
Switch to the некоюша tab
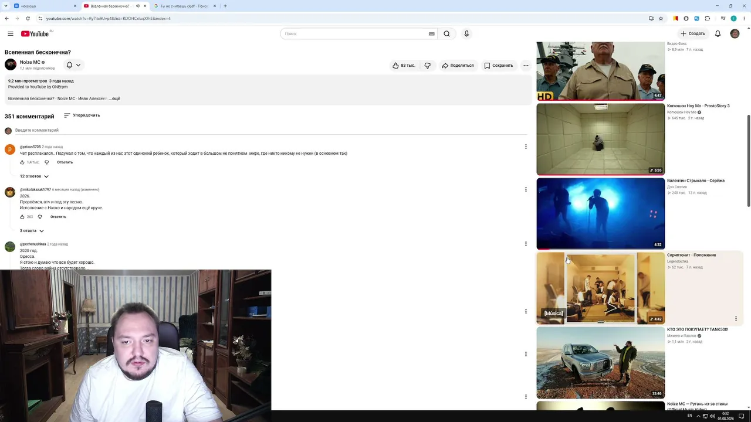[45, 6]
